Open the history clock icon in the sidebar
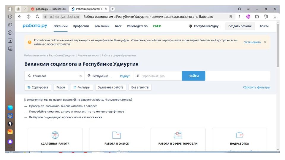The height and width of the screenshot is (160, 285). [10, 17]
